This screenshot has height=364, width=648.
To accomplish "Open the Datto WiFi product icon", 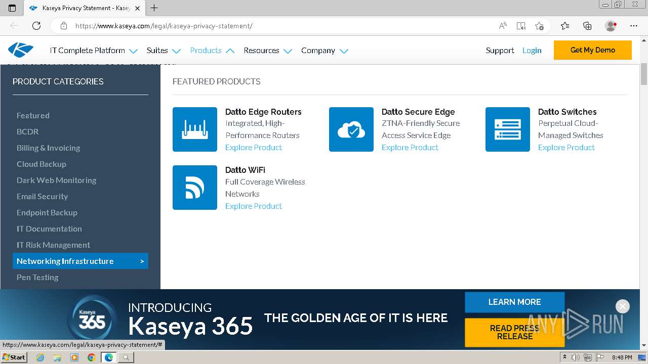I will pos(195,188).
